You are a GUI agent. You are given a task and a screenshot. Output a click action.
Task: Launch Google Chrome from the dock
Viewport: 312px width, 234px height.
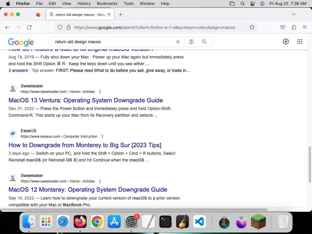(x=97, y=222)
